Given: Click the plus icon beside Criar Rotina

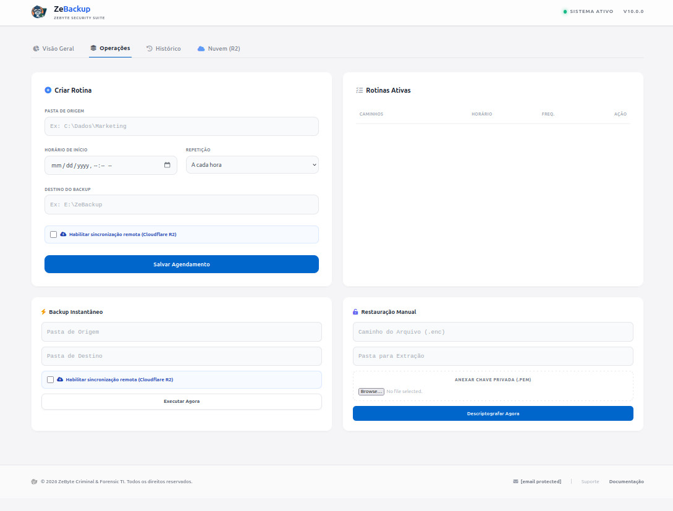Looking at the screenshot, I should pyautogui.click(x=48, y=90).
